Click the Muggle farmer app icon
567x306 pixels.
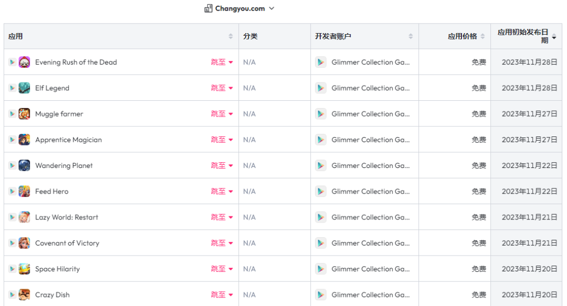(x=24, y=113)
